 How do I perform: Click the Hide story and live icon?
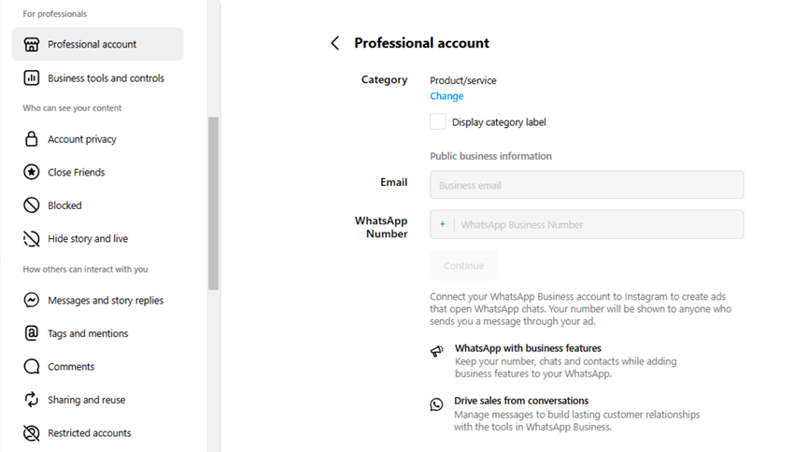(32, 239)
